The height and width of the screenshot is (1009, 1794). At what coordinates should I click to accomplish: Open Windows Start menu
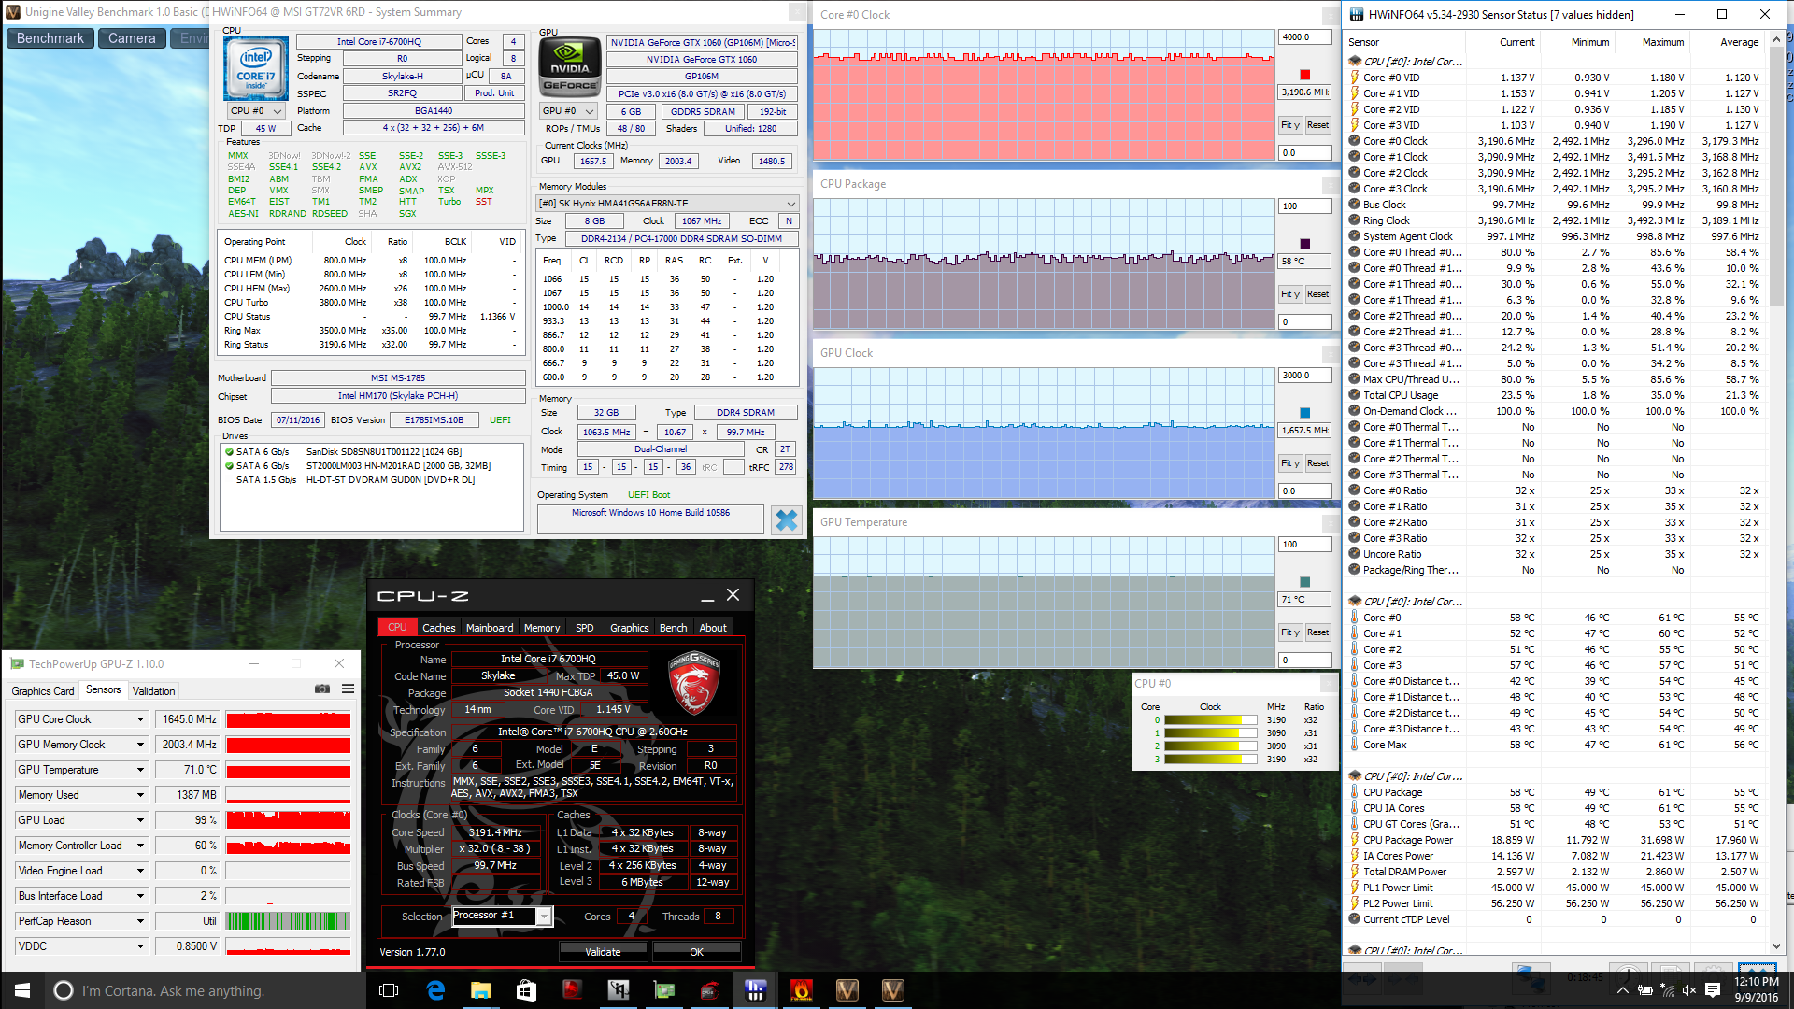point(22,990)
